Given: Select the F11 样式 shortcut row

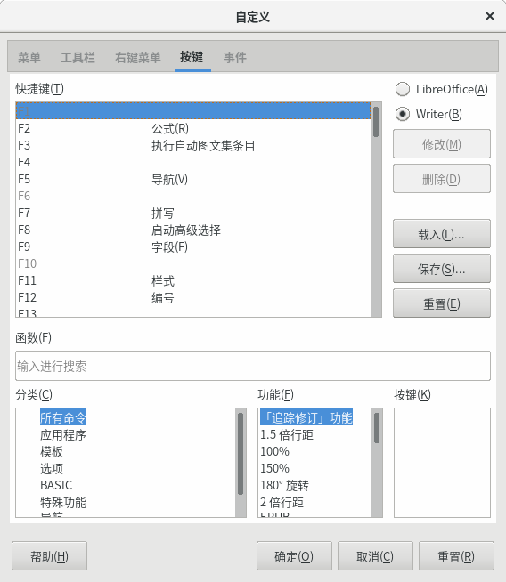Looking at the screenshot, I should [193, 280].
